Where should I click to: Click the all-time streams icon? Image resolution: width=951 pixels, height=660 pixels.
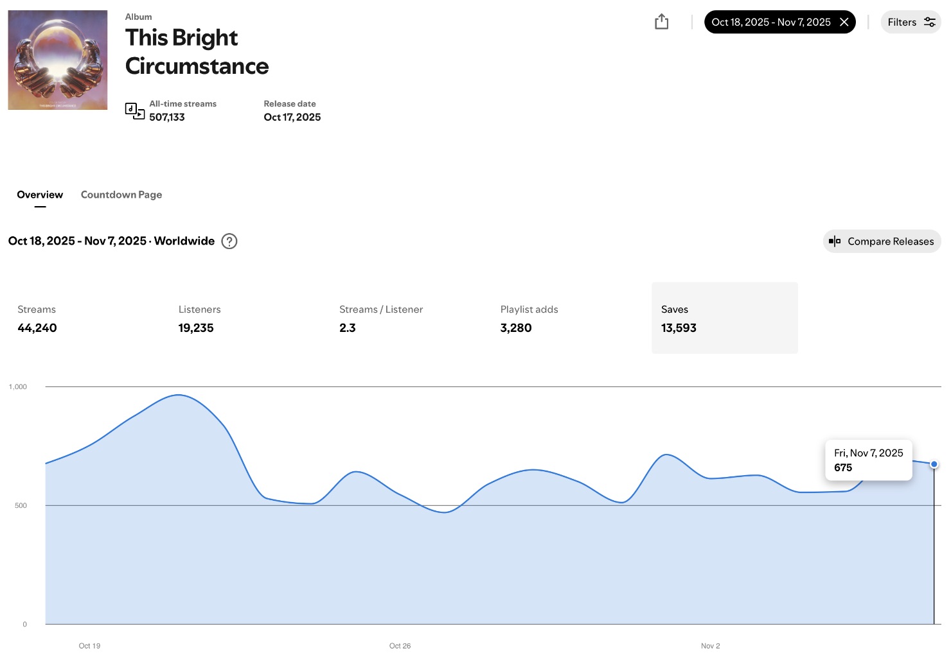pos(134,111)
